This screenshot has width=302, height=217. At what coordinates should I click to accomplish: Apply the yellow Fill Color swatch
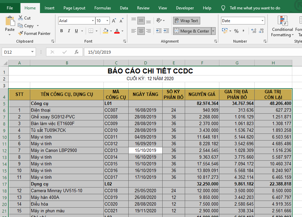tap(106, 31)
